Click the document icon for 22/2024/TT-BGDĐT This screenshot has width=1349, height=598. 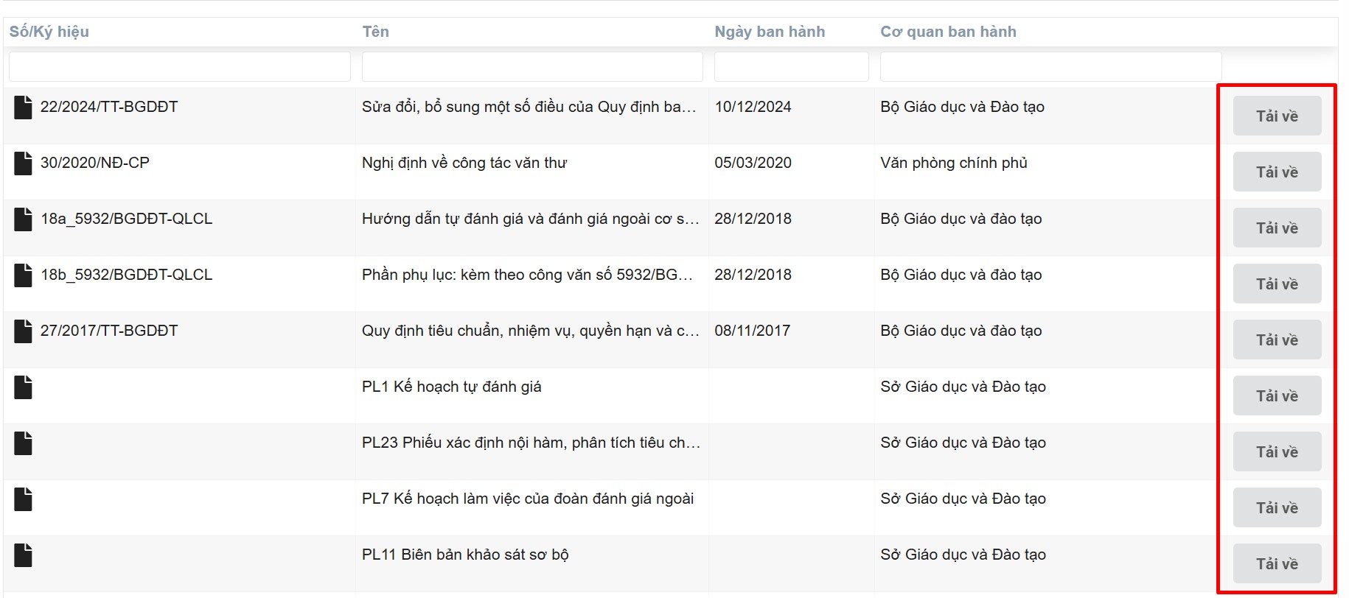[x=24, y=108]
